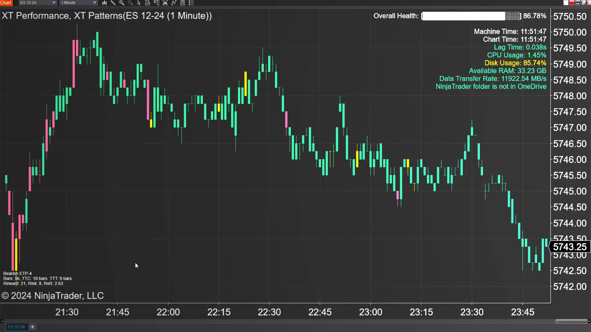This screenshot has width=591, height=332.
Task: Toggle the Chart Trader icon
Action: pyautogui.click(x=156, y=3)
